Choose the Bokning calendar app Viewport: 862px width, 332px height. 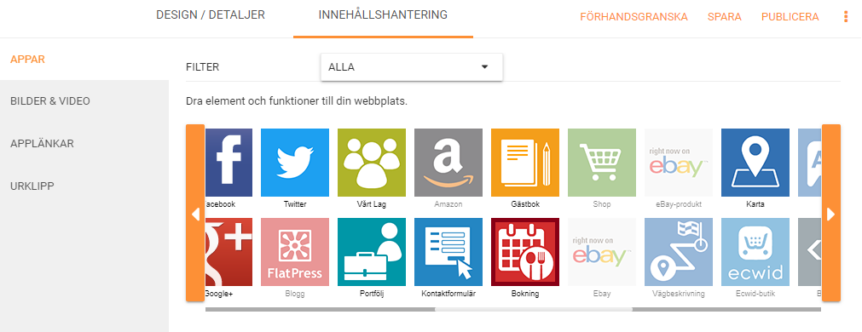click(x=525, y=252)
